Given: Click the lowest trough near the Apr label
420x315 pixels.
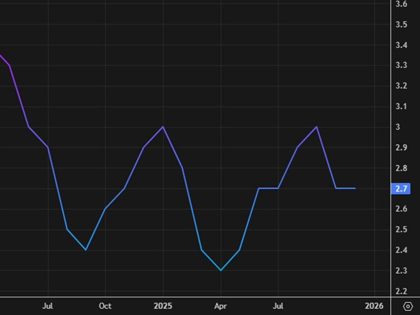Looking at the screenshot, I should coord(221,270).
